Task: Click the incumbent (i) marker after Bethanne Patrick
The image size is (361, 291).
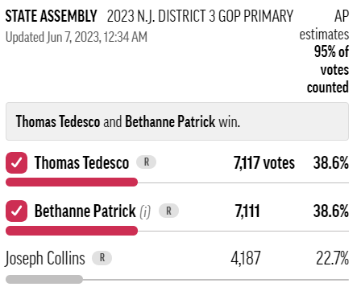Action: pyautogui.click(x=145, y=211)
